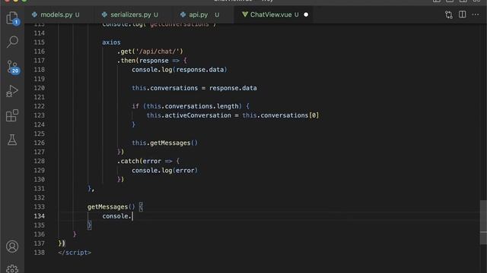487x273 pixels.
Task: Click the Open Changes compare icon
Action: (448, 14)
